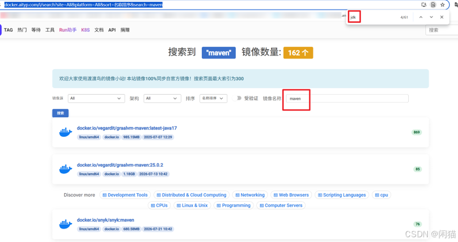
Task: Click the 985.15MB size tag
Action: [131, 137]
